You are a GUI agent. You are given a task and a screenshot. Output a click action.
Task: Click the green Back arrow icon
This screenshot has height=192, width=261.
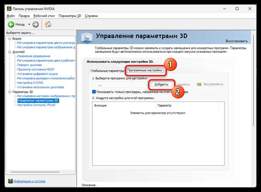point(11,24)
